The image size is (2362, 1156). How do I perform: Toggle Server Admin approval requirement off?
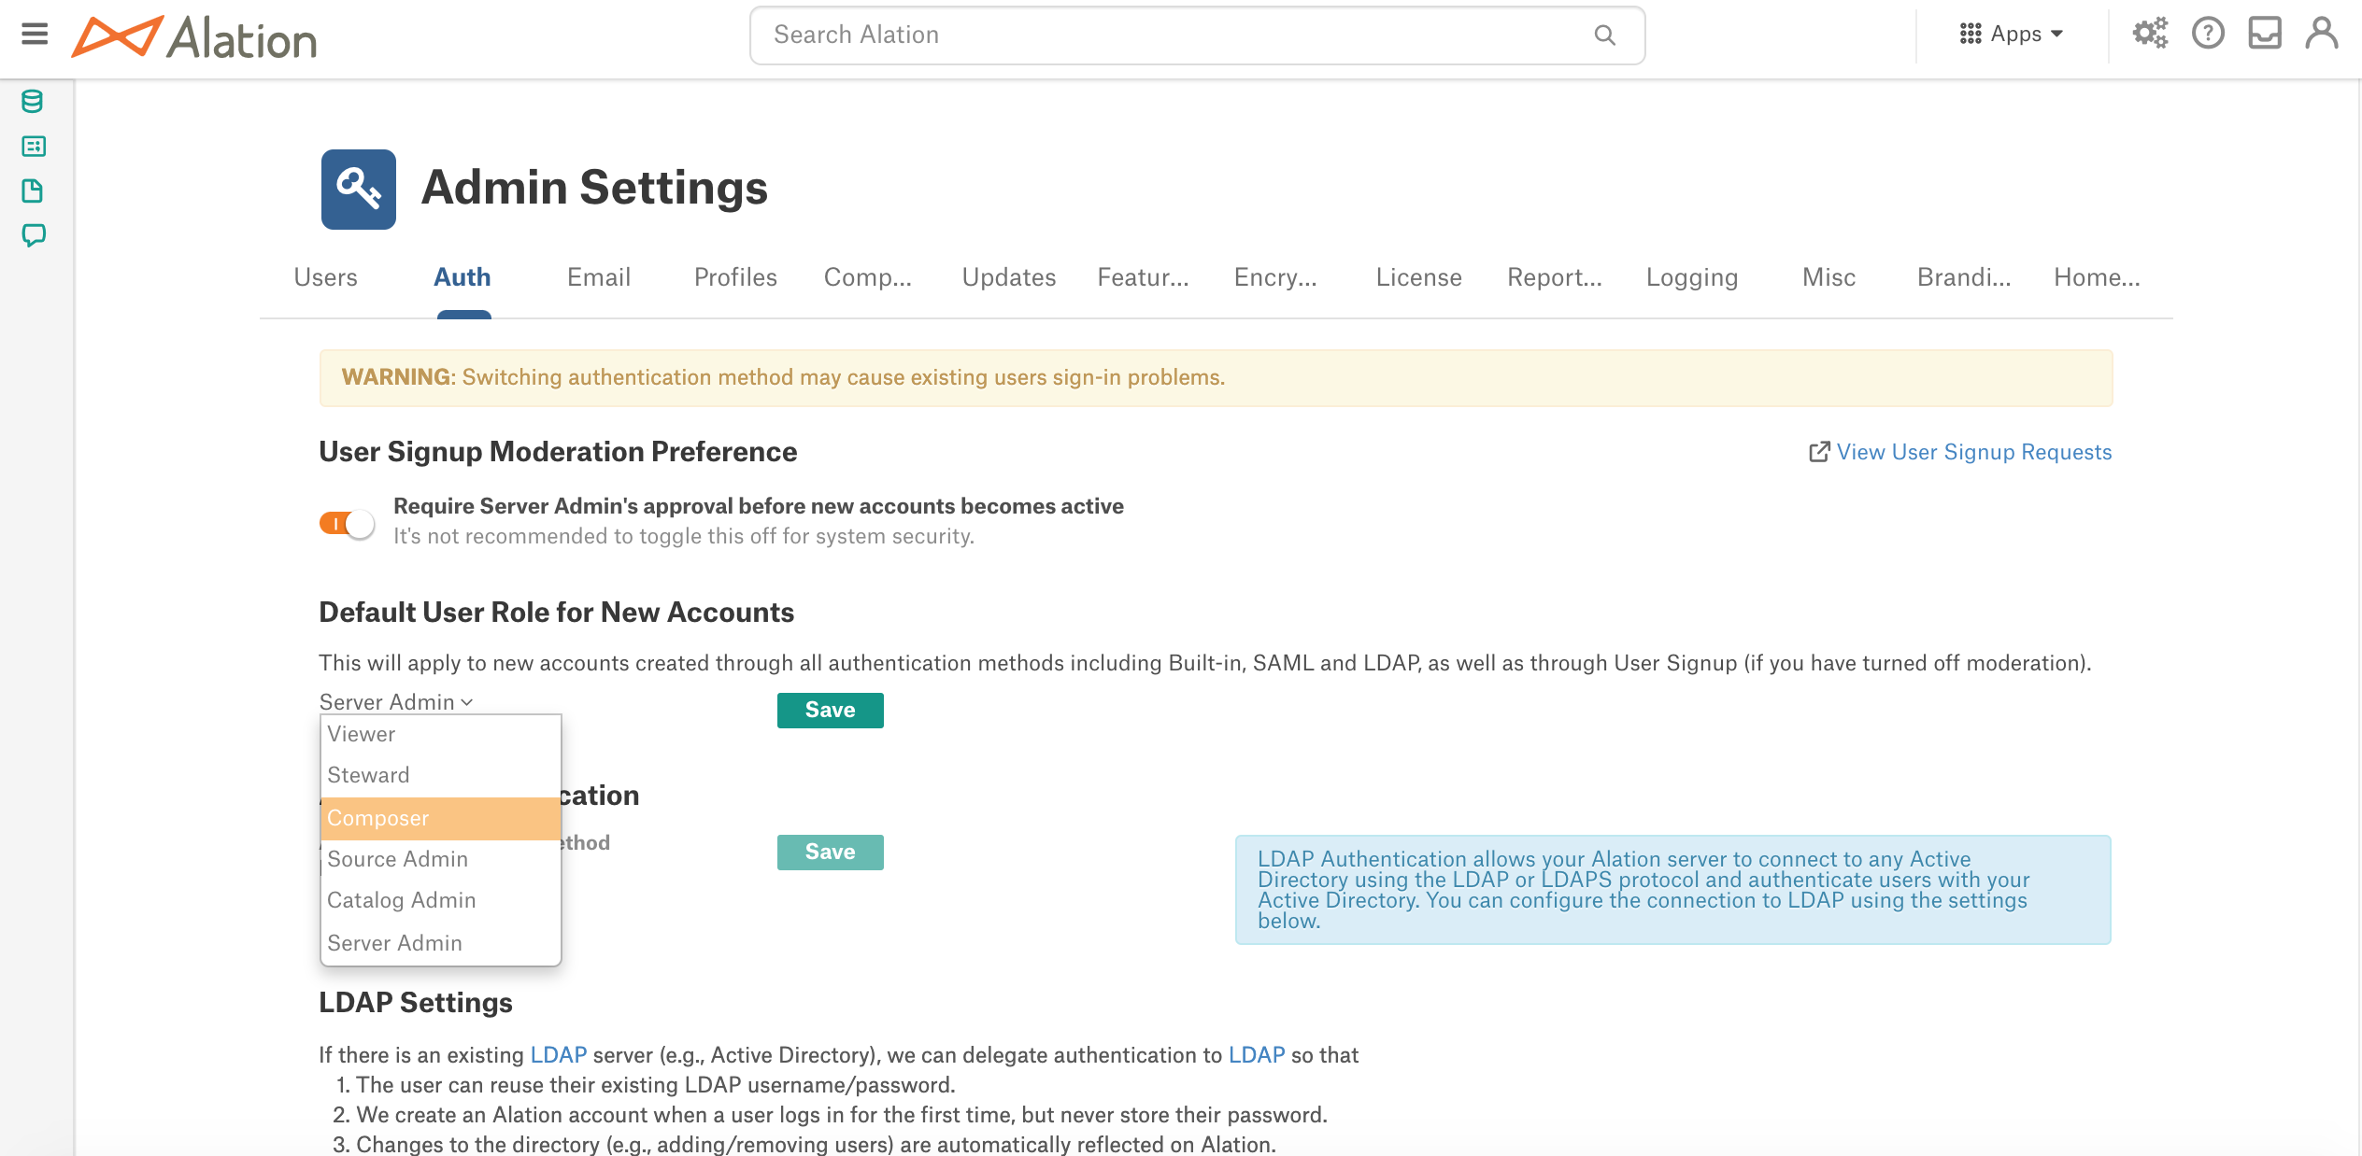(x=345, y=521)
